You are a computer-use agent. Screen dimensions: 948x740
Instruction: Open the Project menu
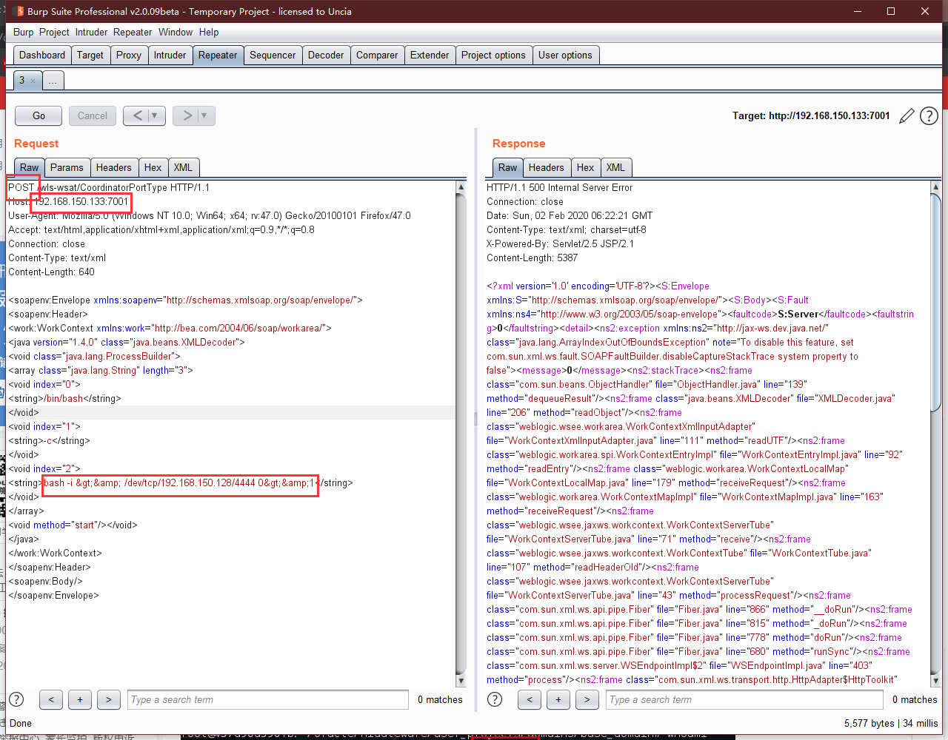click(x=54, y=32)
